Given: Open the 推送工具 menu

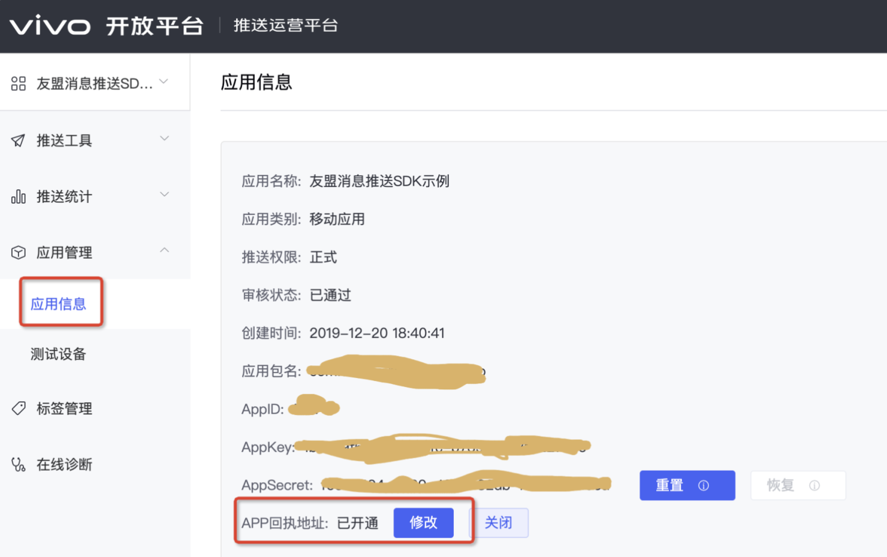Looking at the screenshot, I should [95, 140].
